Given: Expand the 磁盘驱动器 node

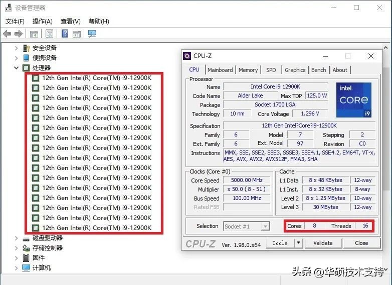Looking at the screenshot, I should [16, 238].
